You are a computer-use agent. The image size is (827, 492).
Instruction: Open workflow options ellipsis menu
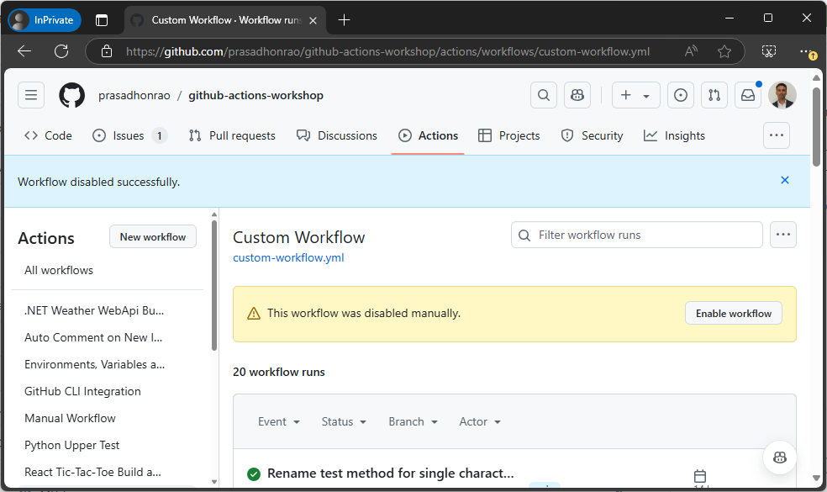coord(783,235)
